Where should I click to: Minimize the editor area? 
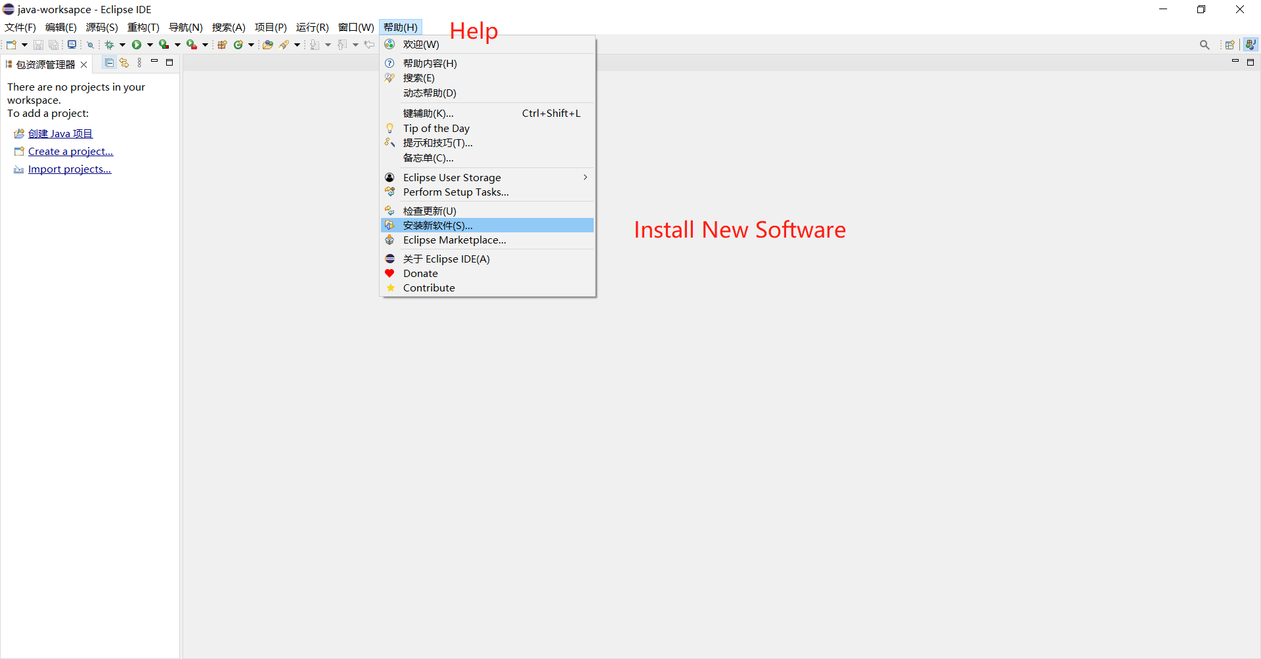tap(1235, 61)
